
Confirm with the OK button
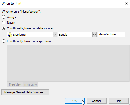pos(75,101)
